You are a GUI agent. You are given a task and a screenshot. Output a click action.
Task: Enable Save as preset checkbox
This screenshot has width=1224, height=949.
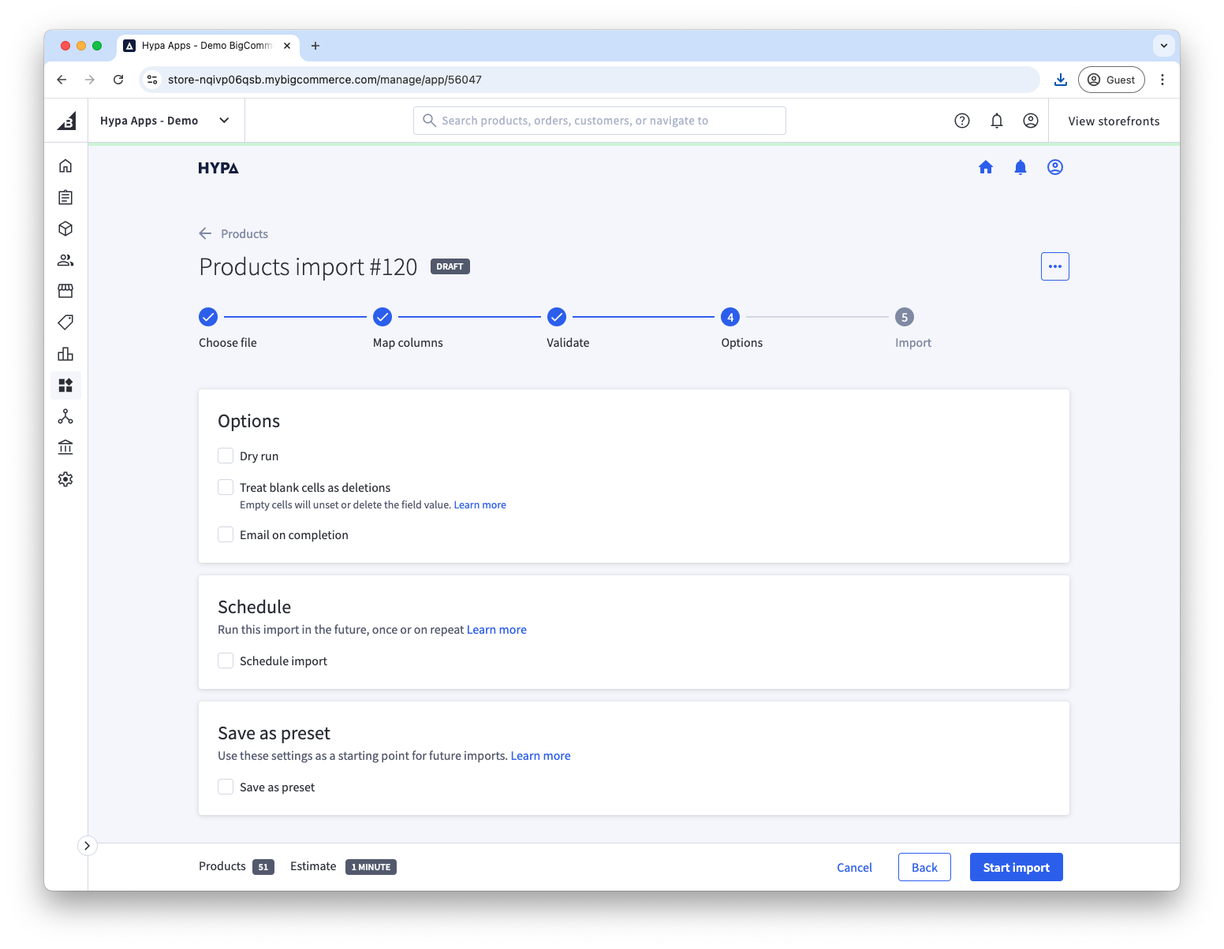(x=226, y=787)
